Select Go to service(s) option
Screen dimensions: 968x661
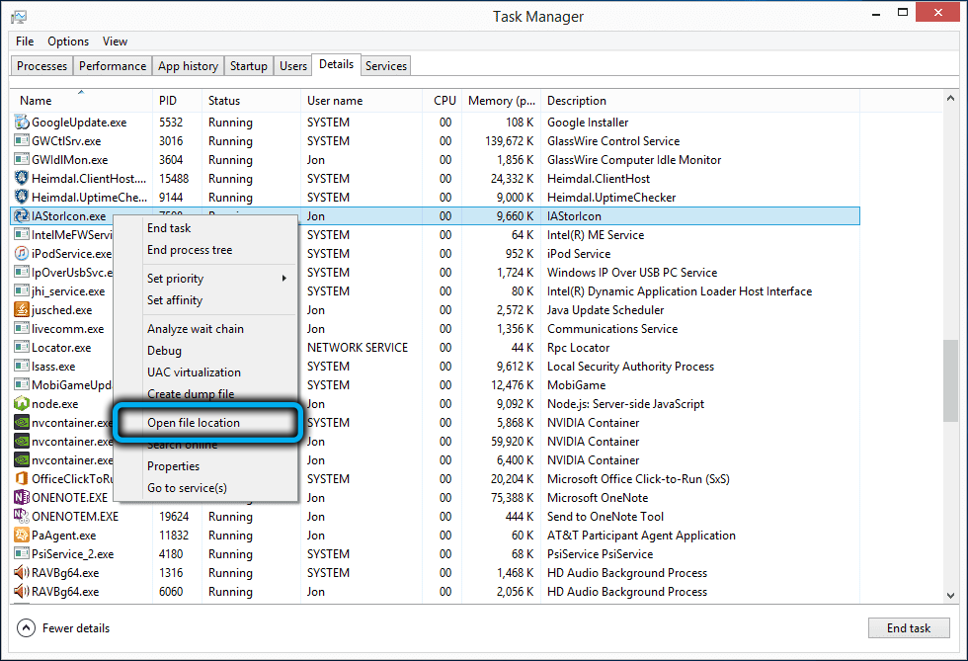click(x=187, y=488)
